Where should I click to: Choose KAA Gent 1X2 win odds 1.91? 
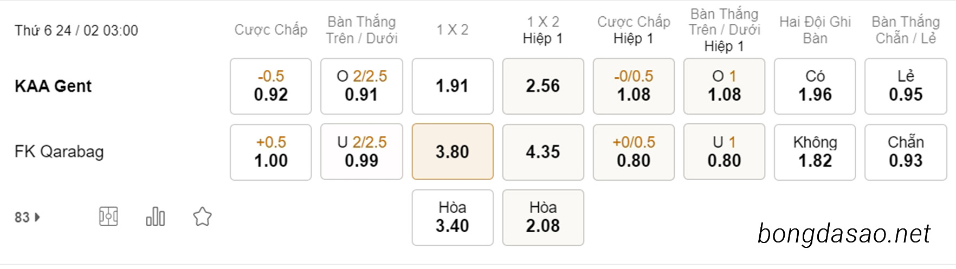click(x=453, y=86)
